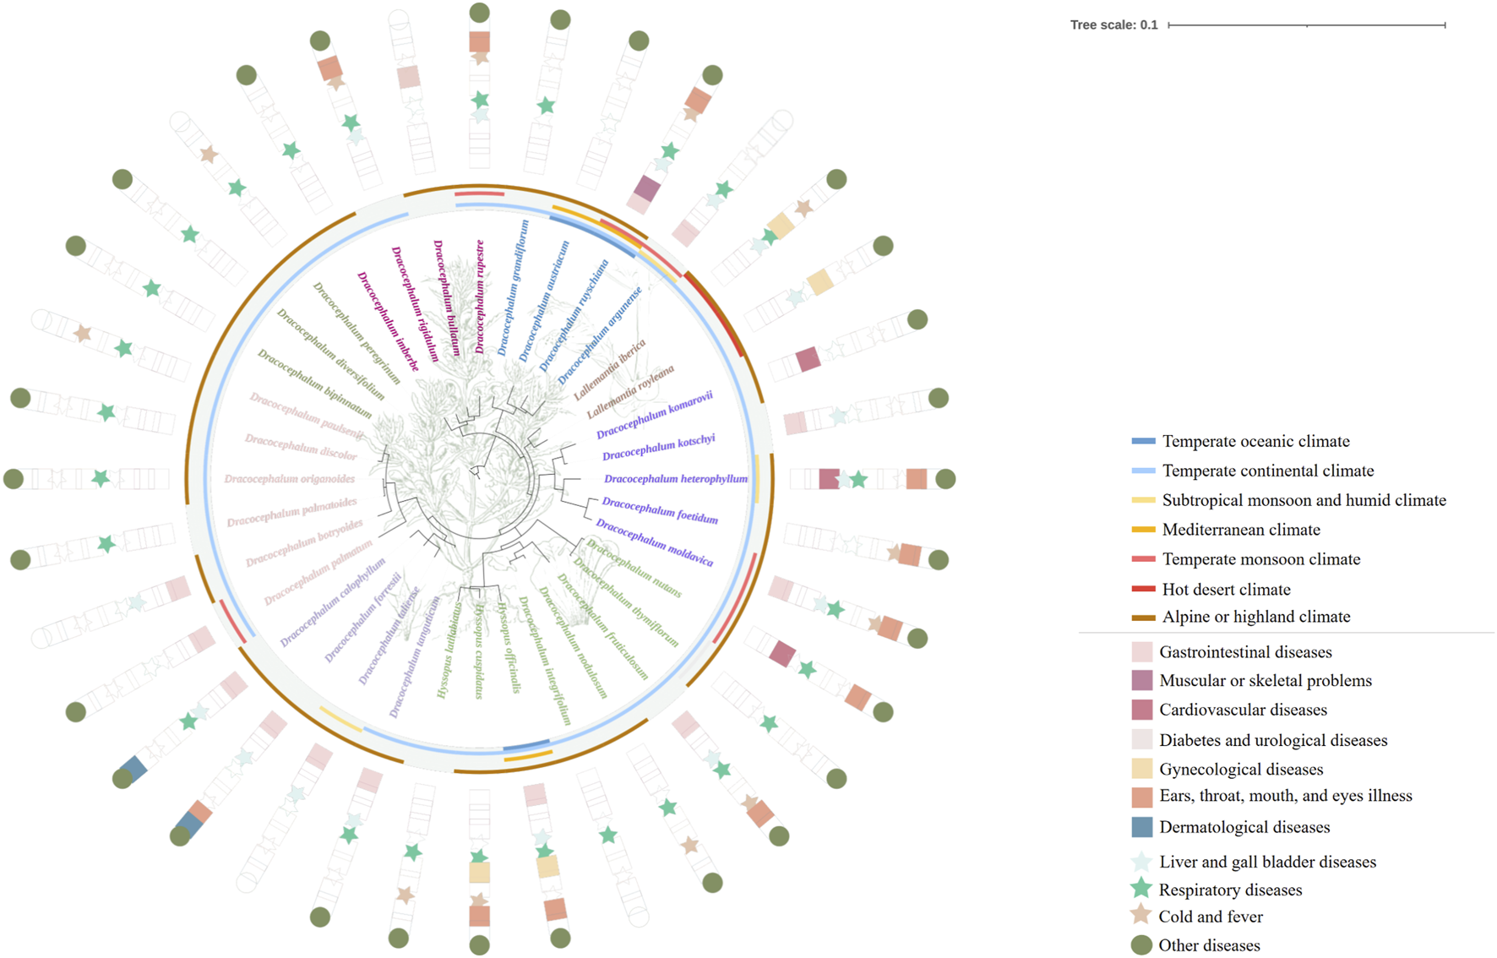Click the Ears, throat, mouth, eyes legend square
The height and width of the screenshot is (958, 1497).
tap(1142, 797)
